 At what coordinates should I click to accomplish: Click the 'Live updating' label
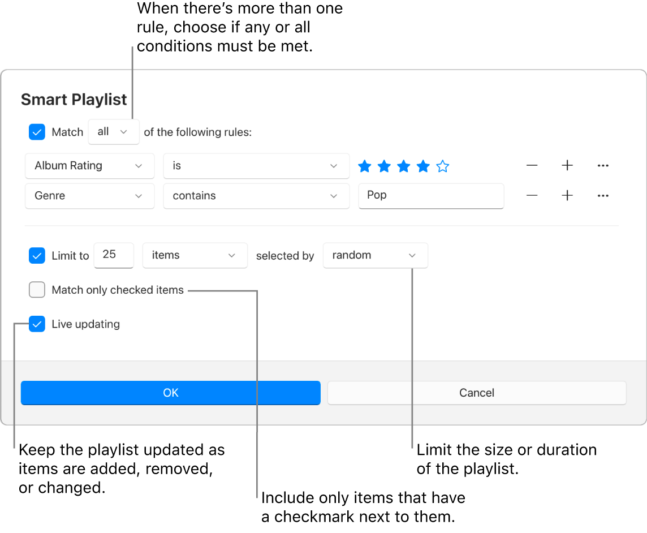86,325
